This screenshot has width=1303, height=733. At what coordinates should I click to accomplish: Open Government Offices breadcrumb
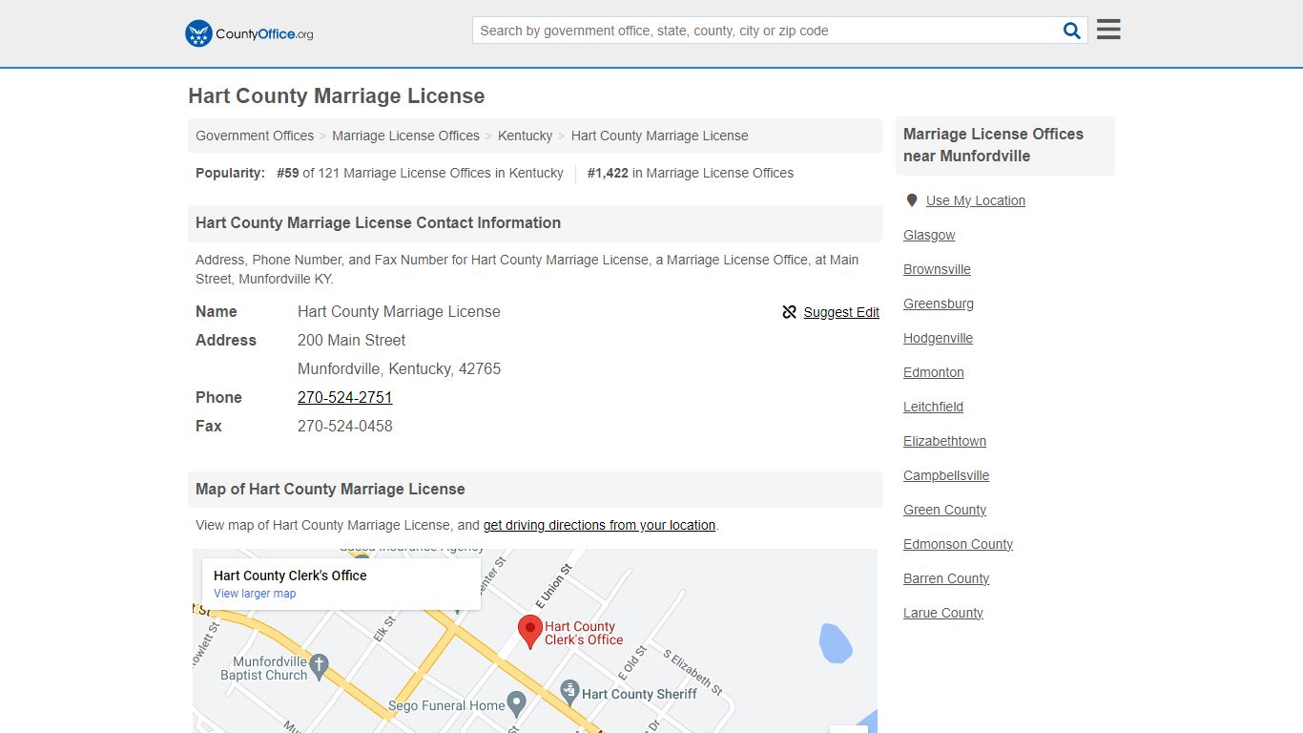pyautogui.click(x=255, y=136)
